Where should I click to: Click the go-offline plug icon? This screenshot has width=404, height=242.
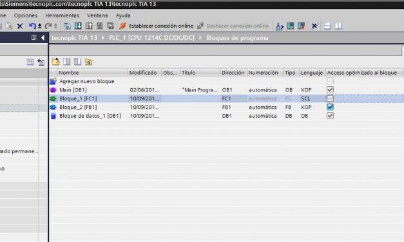(x=200, y=26)
